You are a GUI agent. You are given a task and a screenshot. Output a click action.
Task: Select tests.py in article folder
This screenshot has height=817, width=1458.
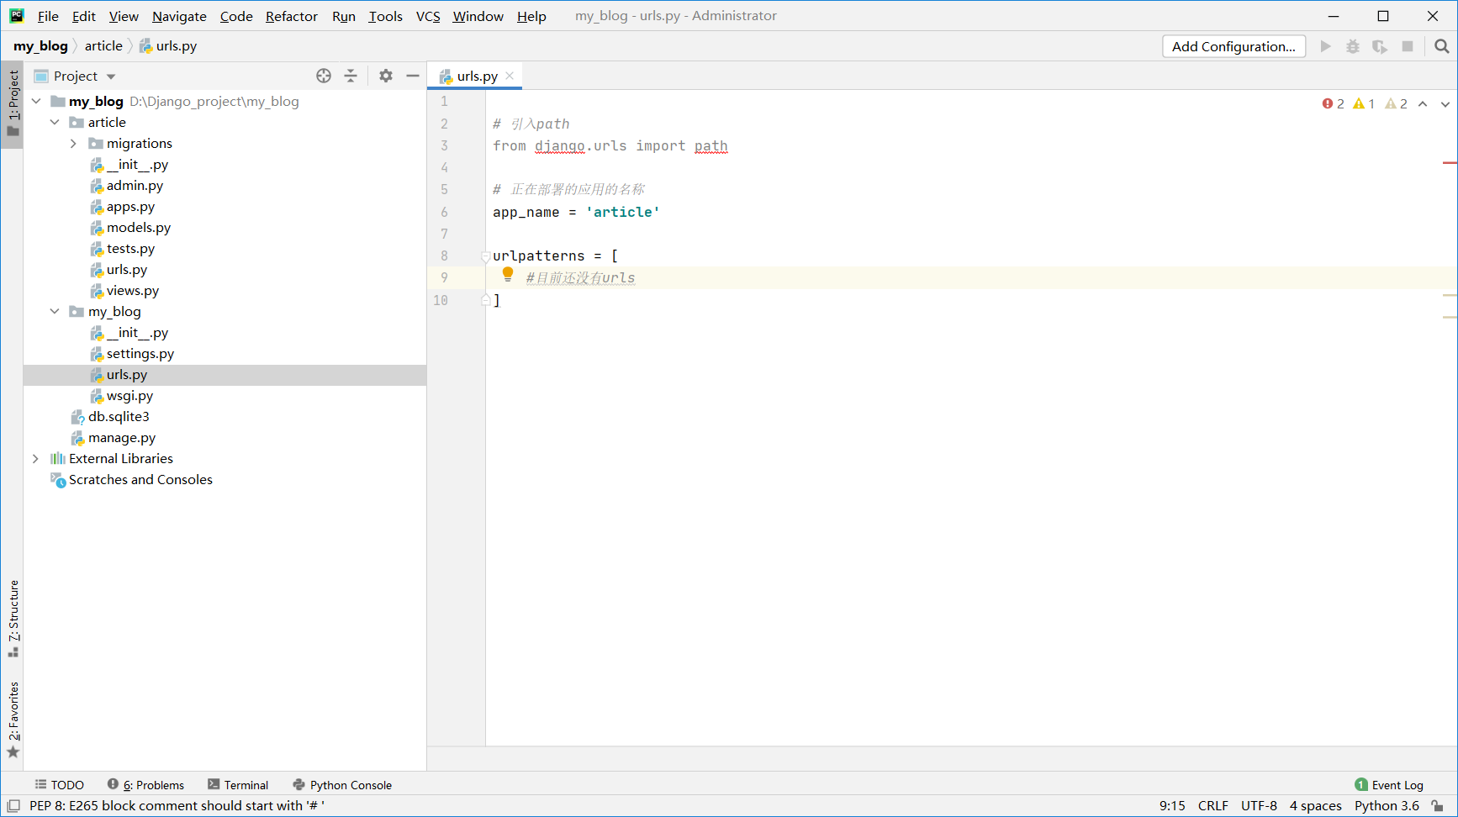pos(130,248)
